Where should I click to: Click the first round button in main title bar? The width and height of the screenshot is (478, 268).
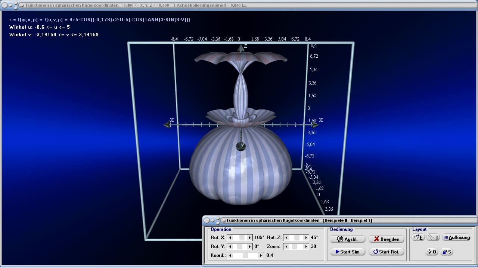click(5, 5)
